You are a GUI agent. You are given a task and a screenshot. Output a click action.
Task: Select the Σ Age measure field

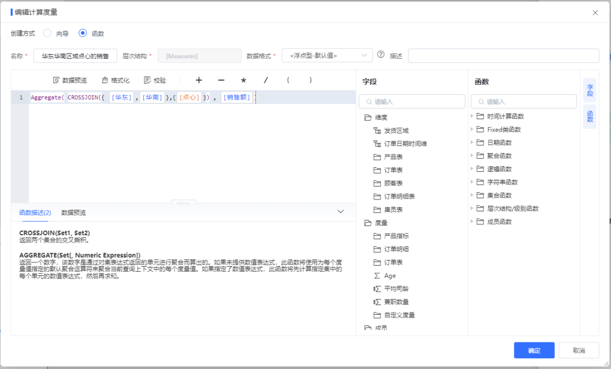coord(389,275)
